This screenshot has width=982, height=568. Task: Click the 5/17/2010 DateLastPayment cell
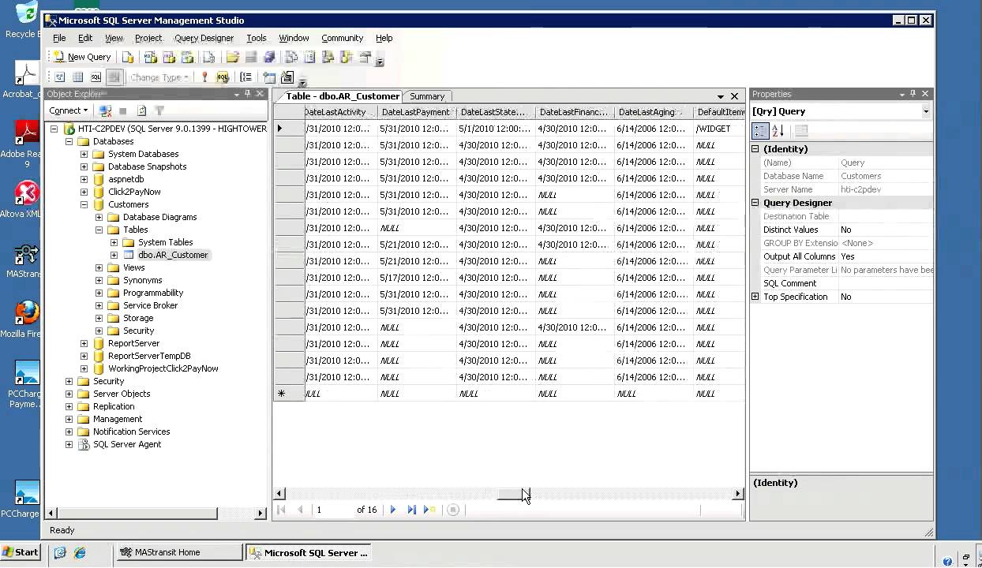(417, 278)
